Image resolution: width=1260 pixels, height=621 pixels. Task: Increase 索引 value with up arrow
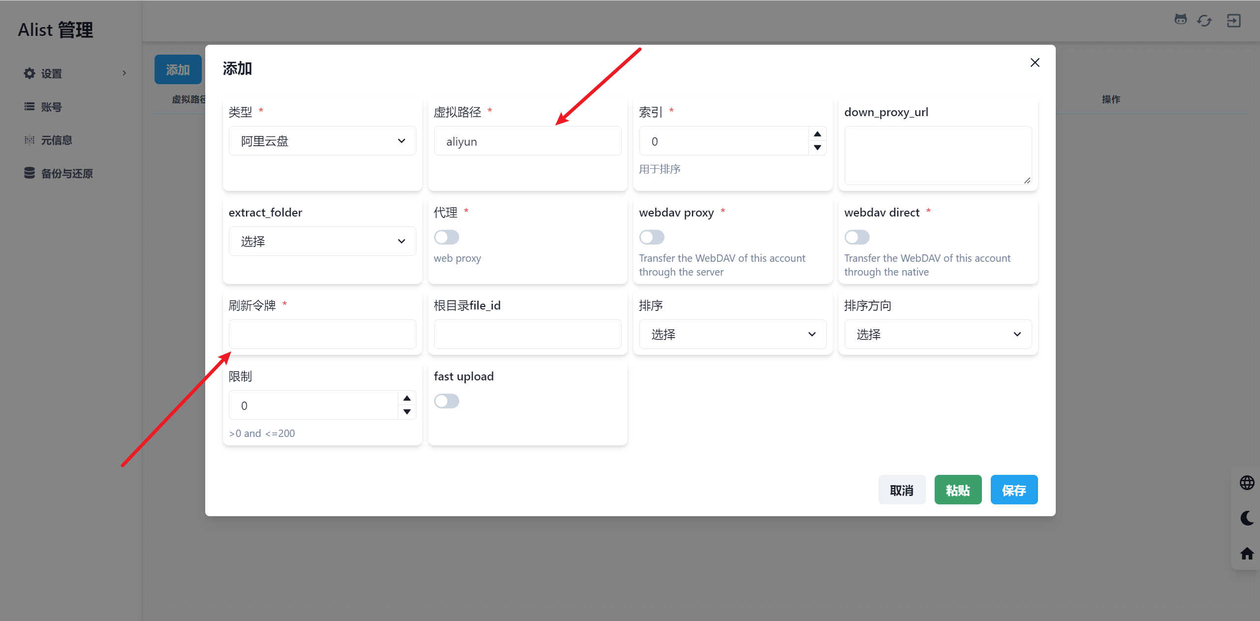pos(817,134)
